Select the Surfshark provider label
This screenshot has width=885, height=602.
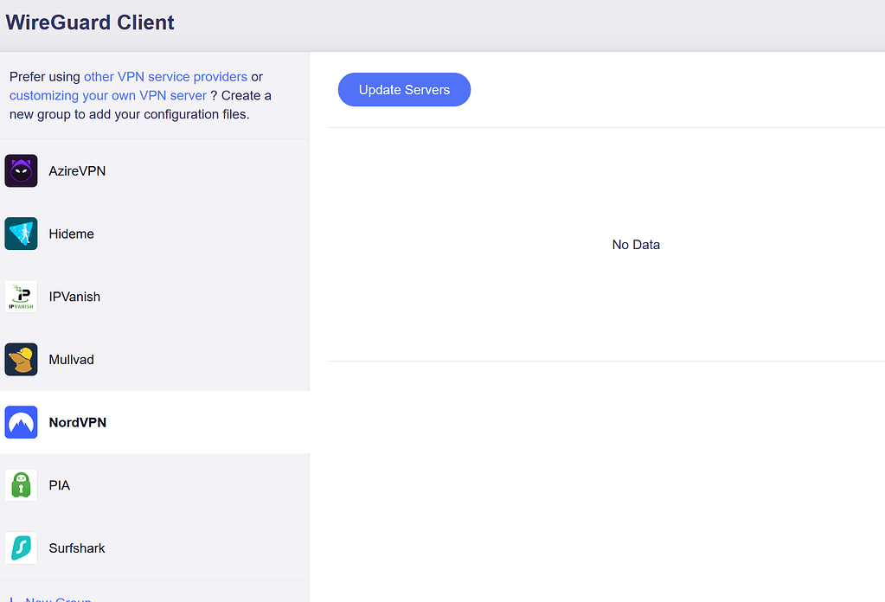point(77,548)
